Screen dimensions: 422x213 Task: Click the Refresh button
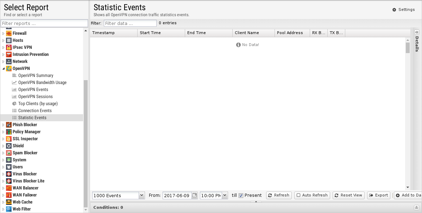(279, 195)
